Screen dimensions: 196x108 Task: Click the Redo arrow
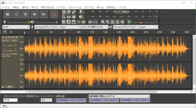click(95, 22)
